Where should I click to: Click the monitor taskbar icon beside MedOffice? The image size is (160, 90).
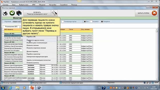click(39, 88)
